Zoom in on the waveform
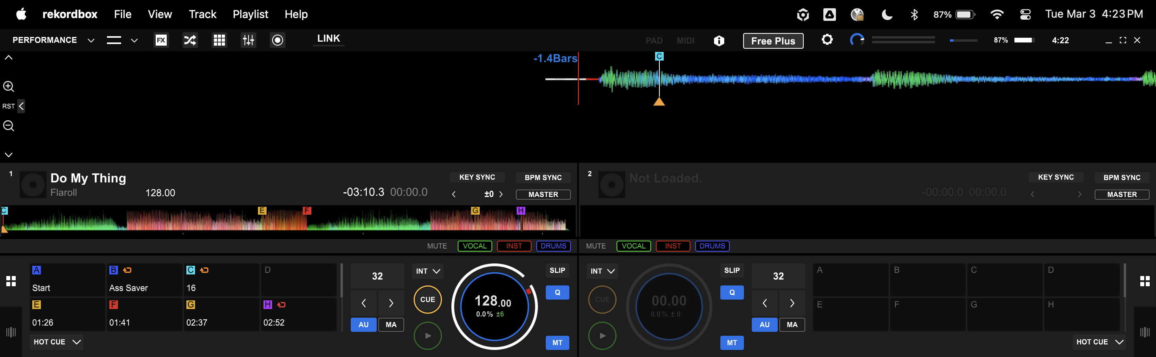The image size is (1156, 357). 9,86
